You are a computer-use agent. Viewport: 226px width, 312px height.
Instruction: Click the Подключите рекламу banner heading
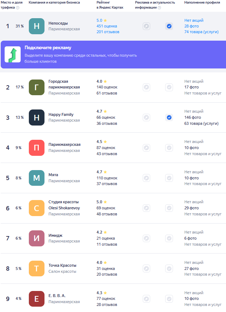(x=48, y=48)
